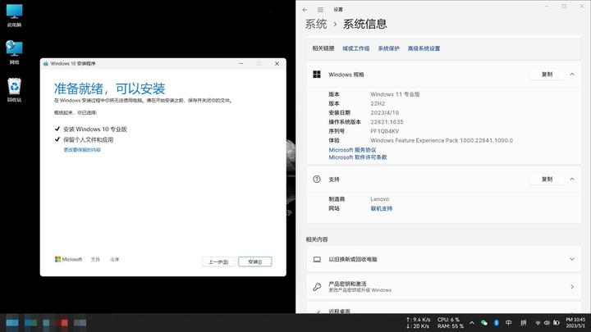Click the 安装 Windows 10 专业版 checklist line
Screen dimensions: 591x332
91,130
